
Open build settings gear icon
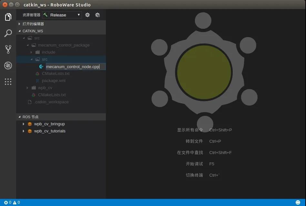click(x=87, y=15)
